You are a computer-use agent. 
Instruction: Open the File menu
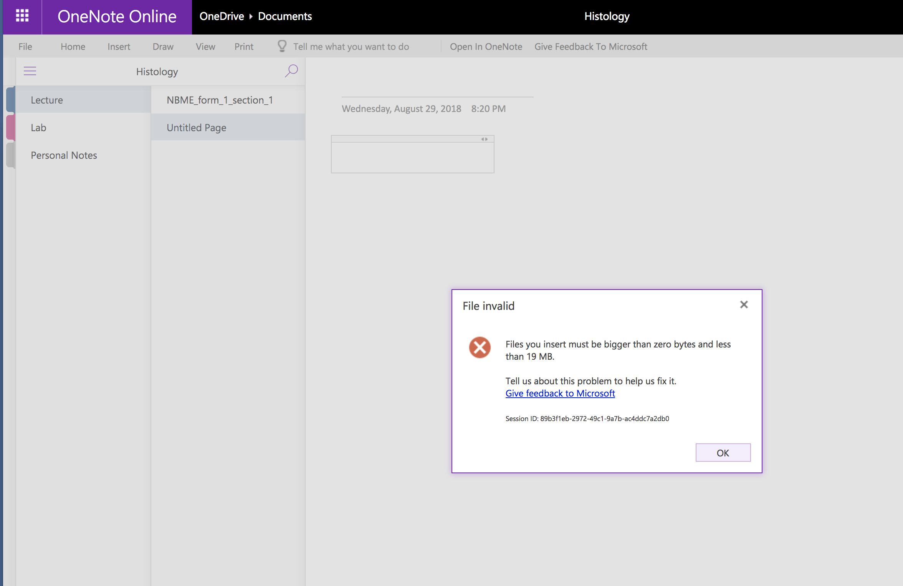pyautogui.click(x=25, y=46)
